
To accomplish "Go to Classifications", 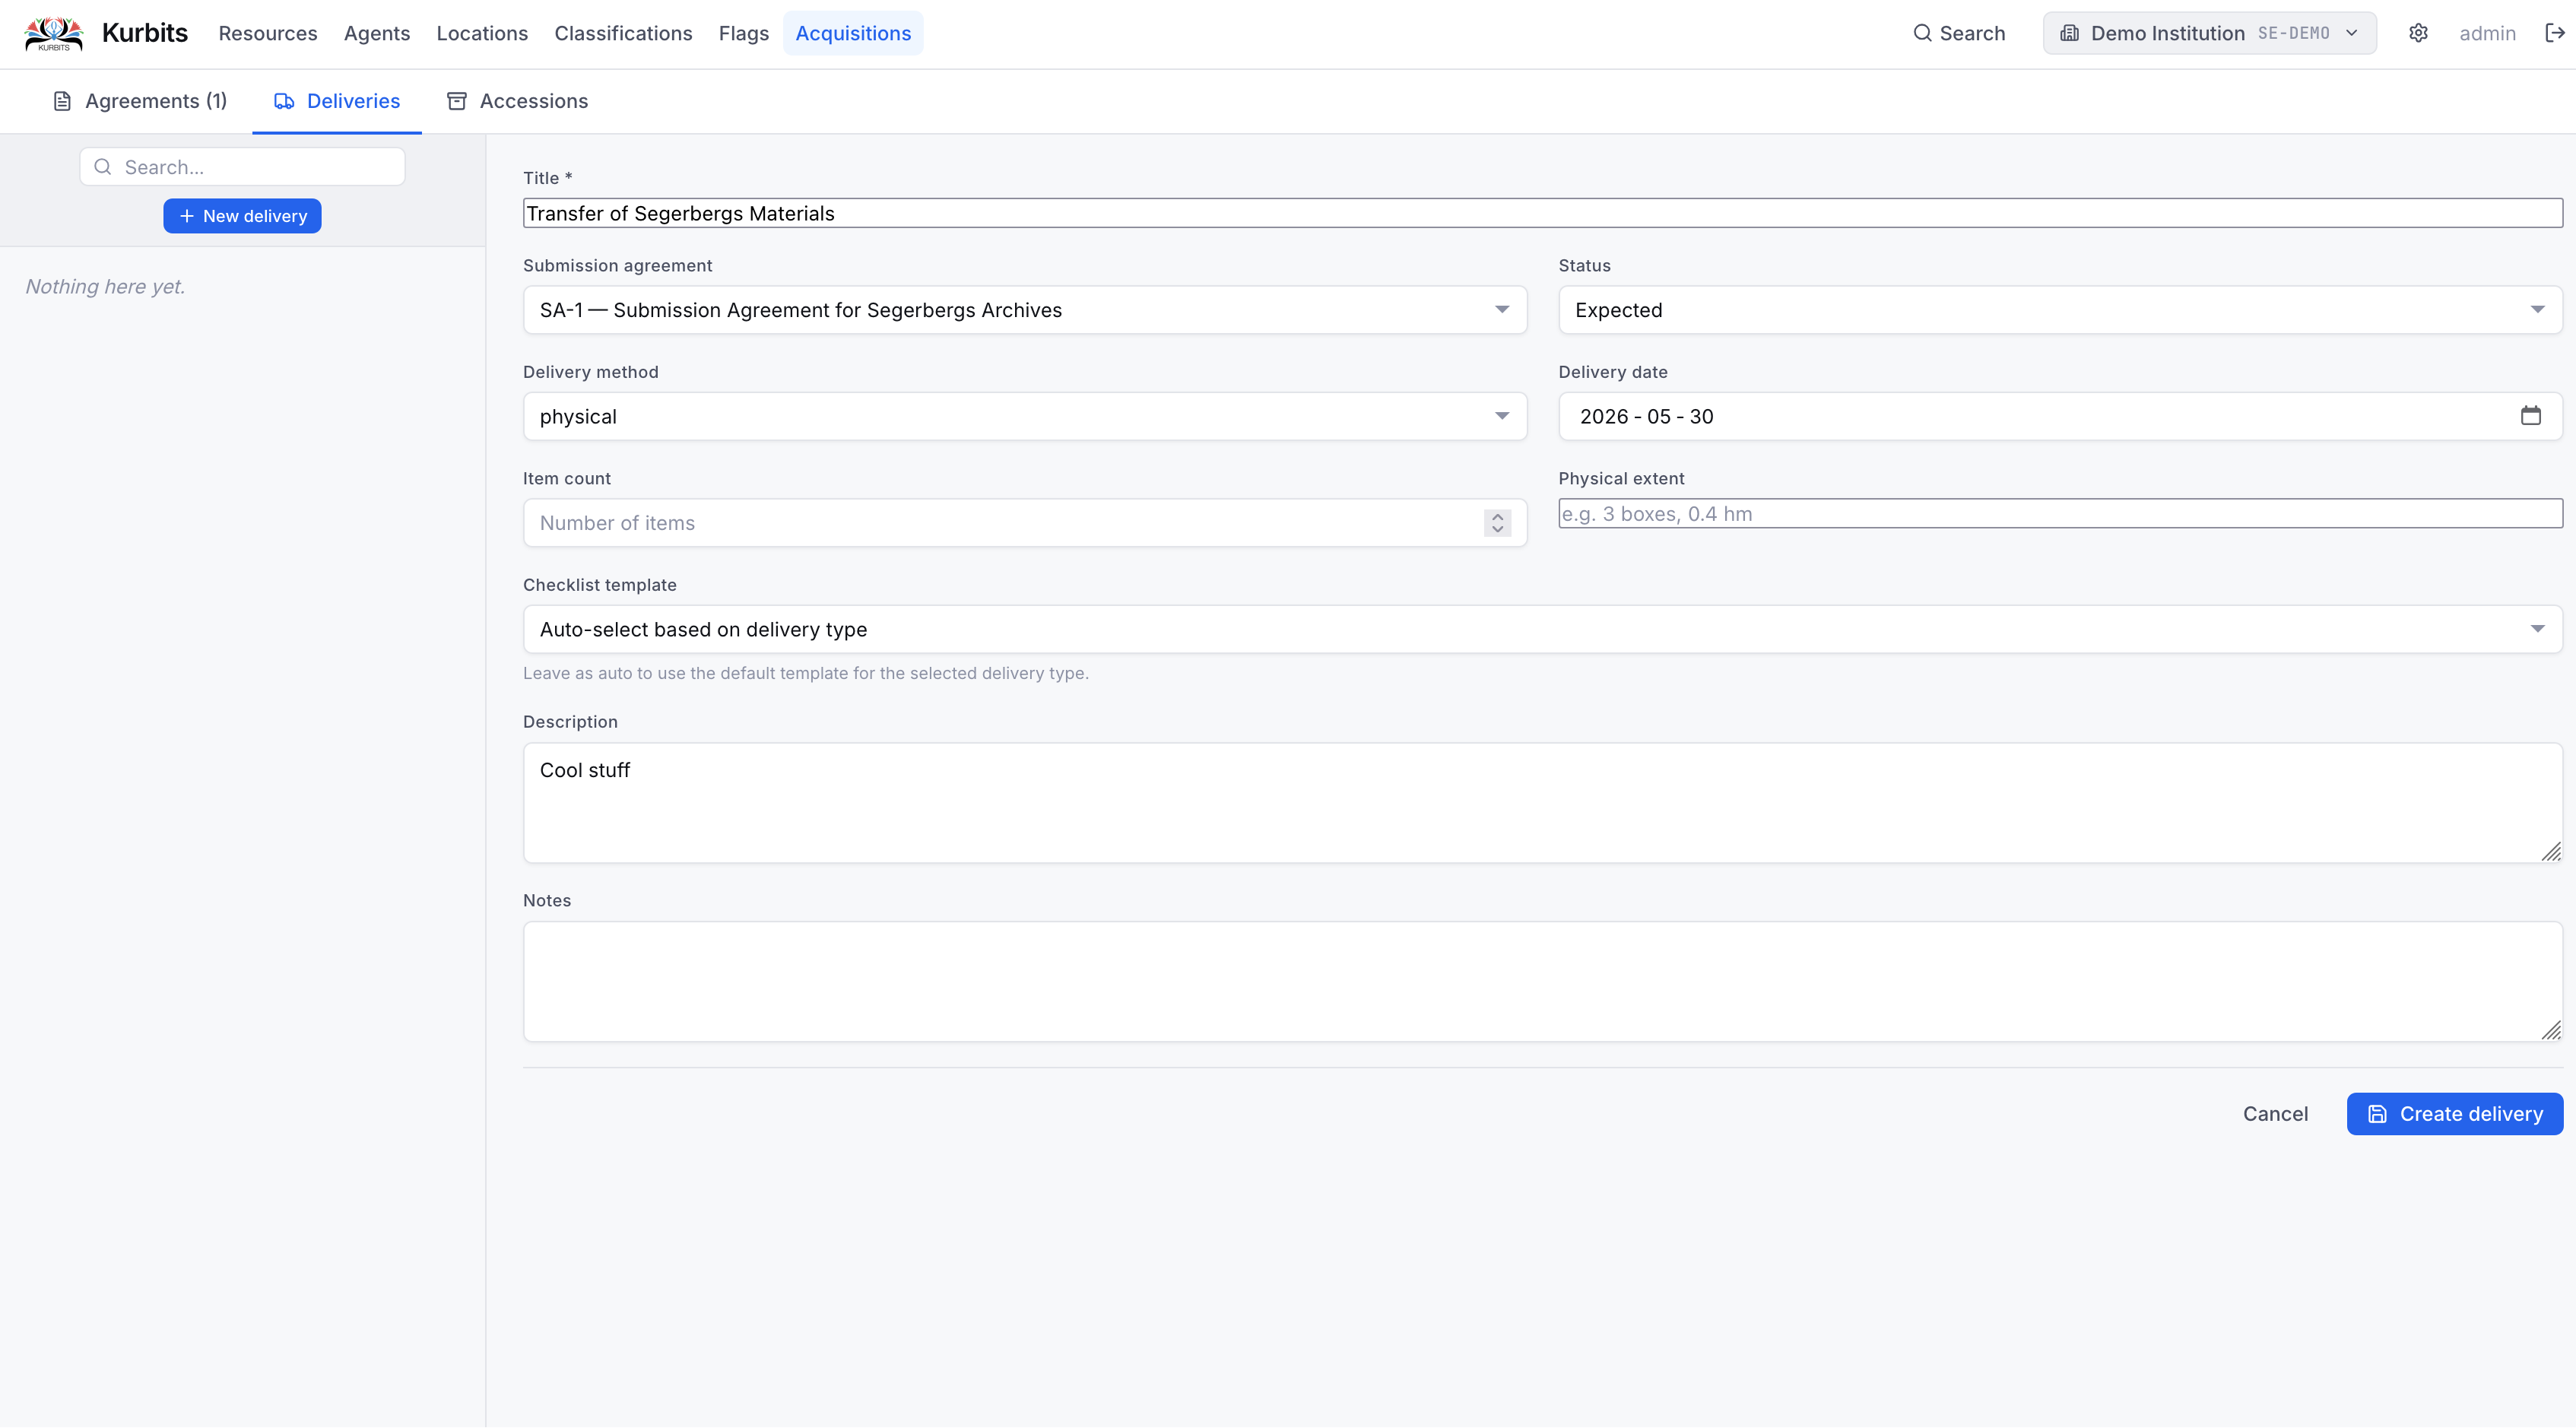I will [x=623, y=33].
